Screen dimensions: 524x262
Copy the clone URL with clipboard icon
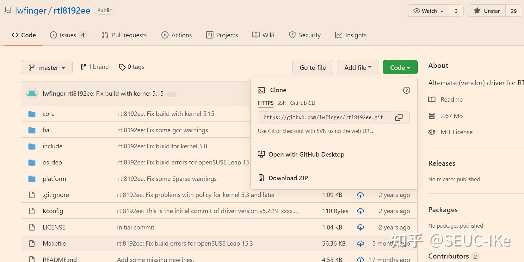pos(399,117)
